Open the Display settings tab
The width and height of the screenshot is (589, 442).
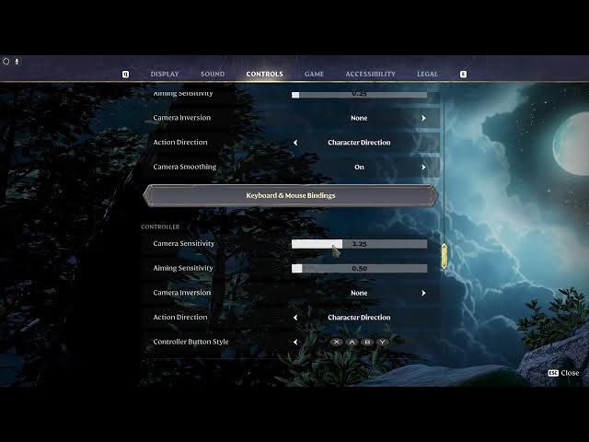tap(165, 74)
